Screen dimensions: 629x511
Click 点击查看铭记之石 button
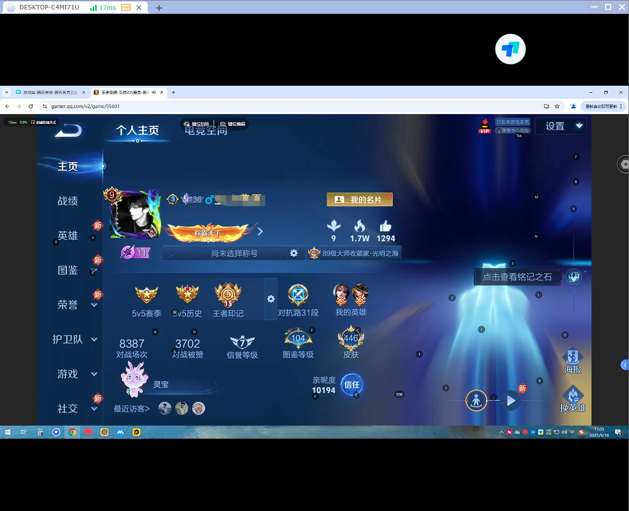(517, 277)
